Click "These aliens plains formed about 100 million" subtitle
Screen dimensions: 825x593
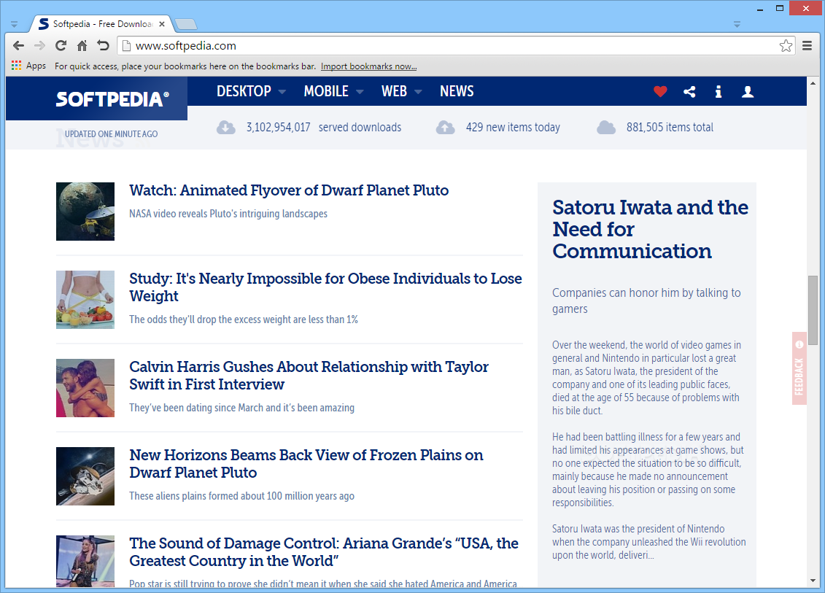tap(242, 496)
